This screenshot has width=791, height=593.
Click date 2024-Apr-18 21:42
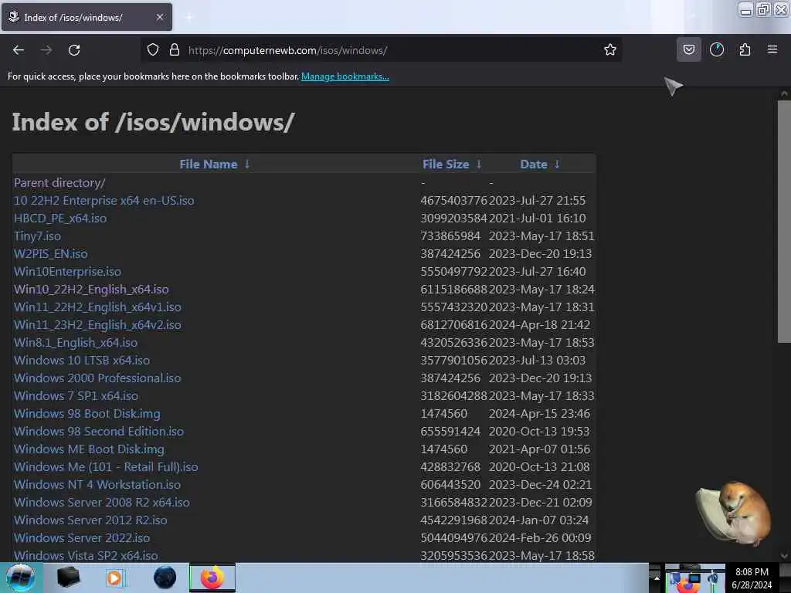(x=539, y=325)
